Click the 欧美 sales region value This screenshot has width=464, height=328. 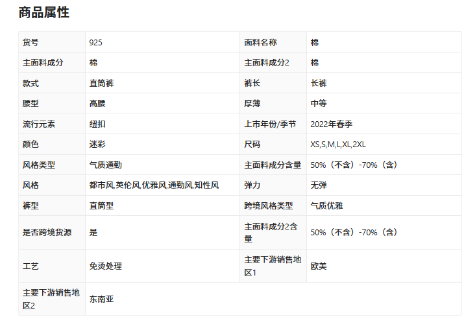tap(319, 266)
